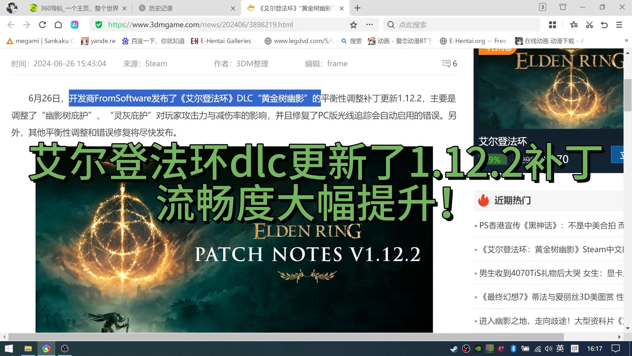Click the search magnifier icon

click(x=391, y=25)
